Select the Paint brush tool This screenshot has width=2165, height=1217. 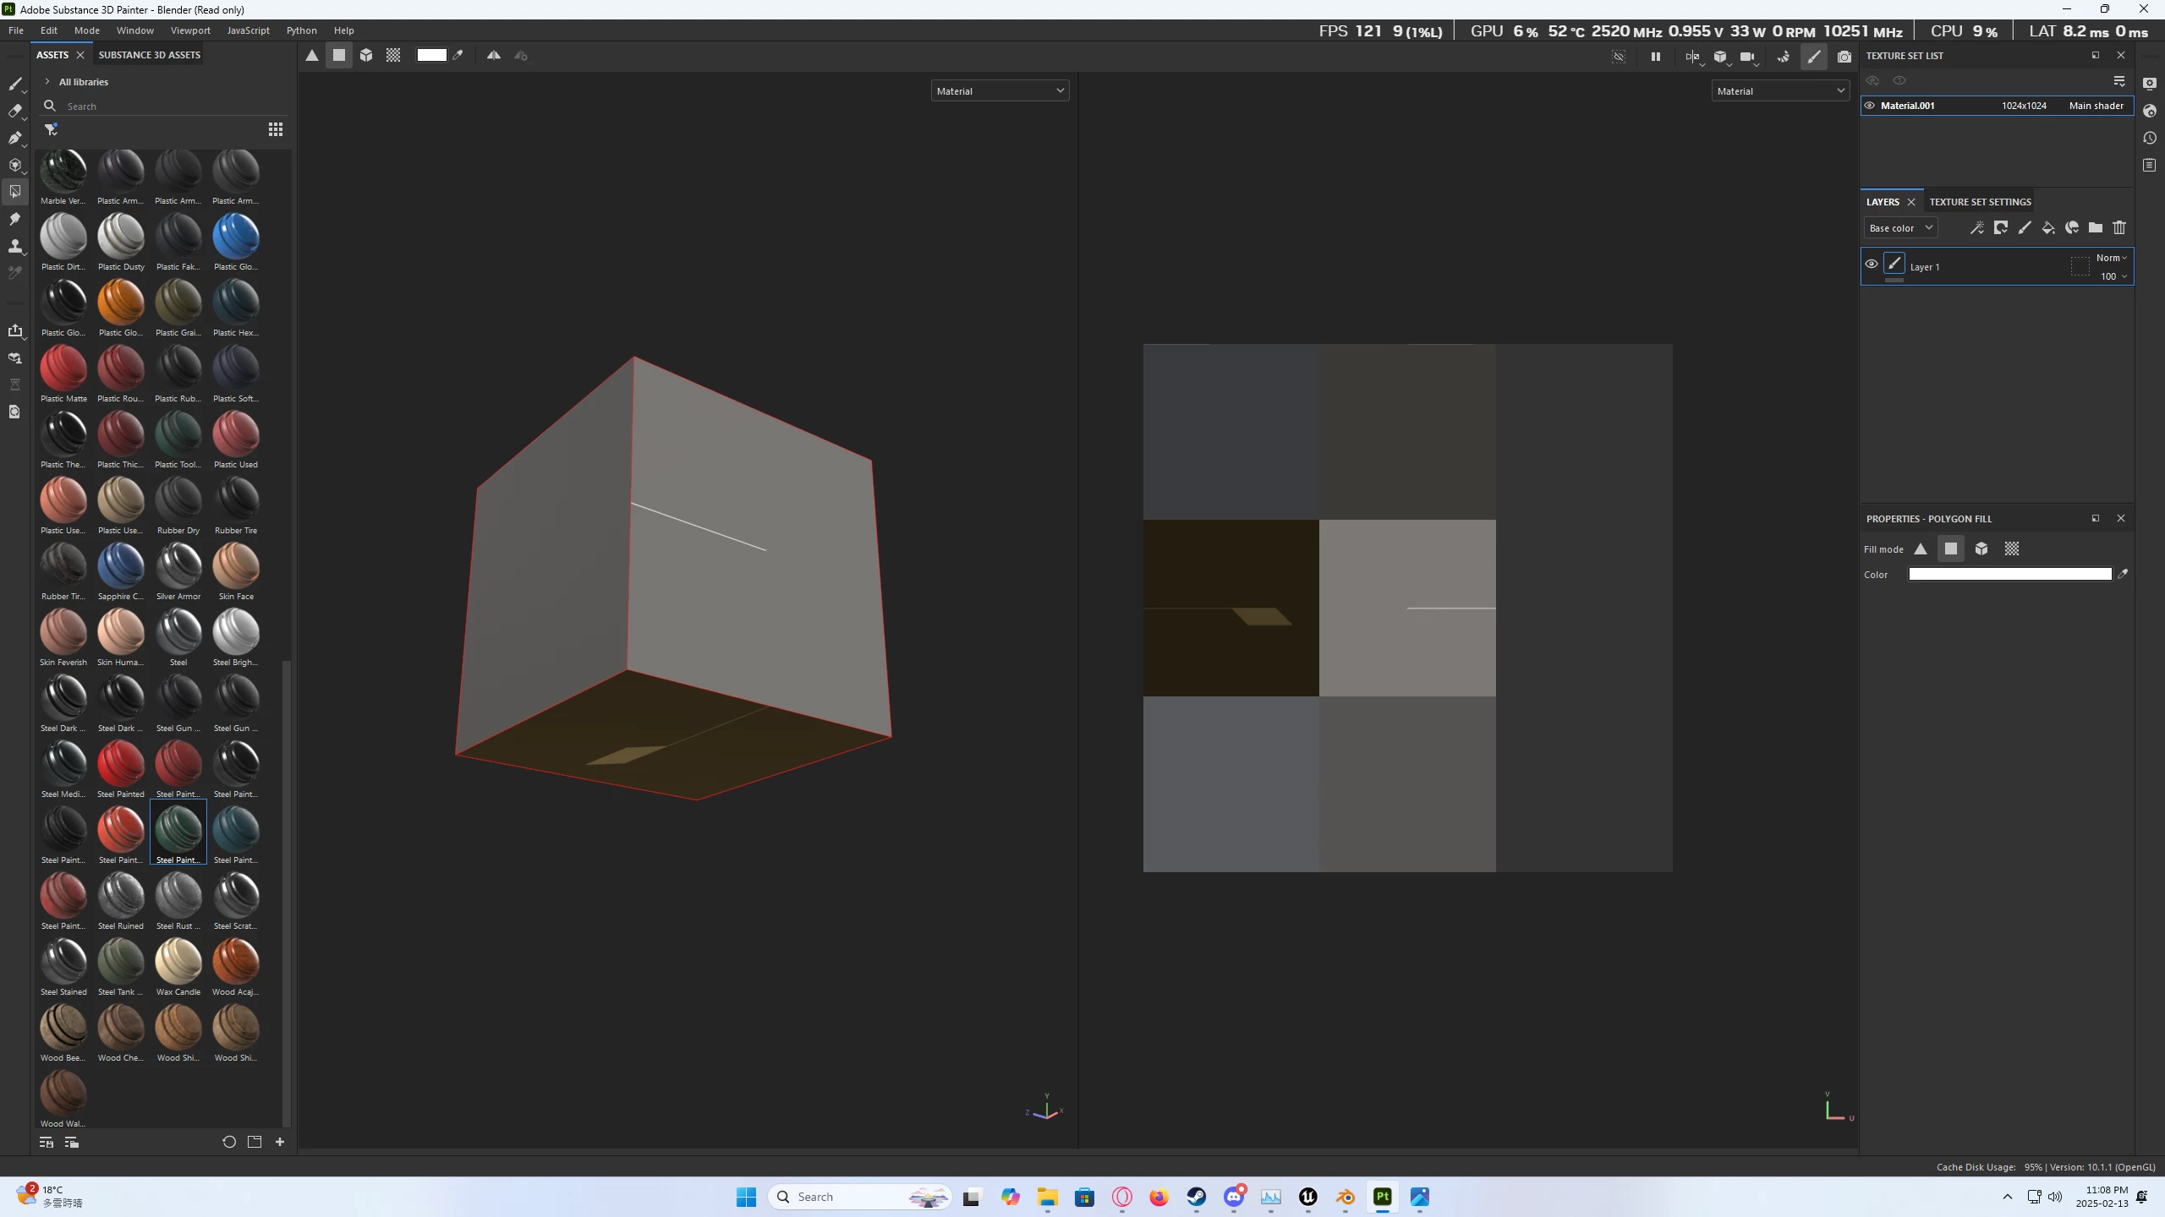pos(14,84)
